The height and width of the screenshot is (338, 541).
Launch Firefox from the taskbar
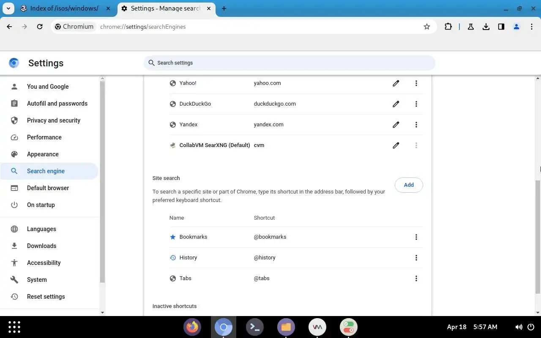click(x=192, y=327)
